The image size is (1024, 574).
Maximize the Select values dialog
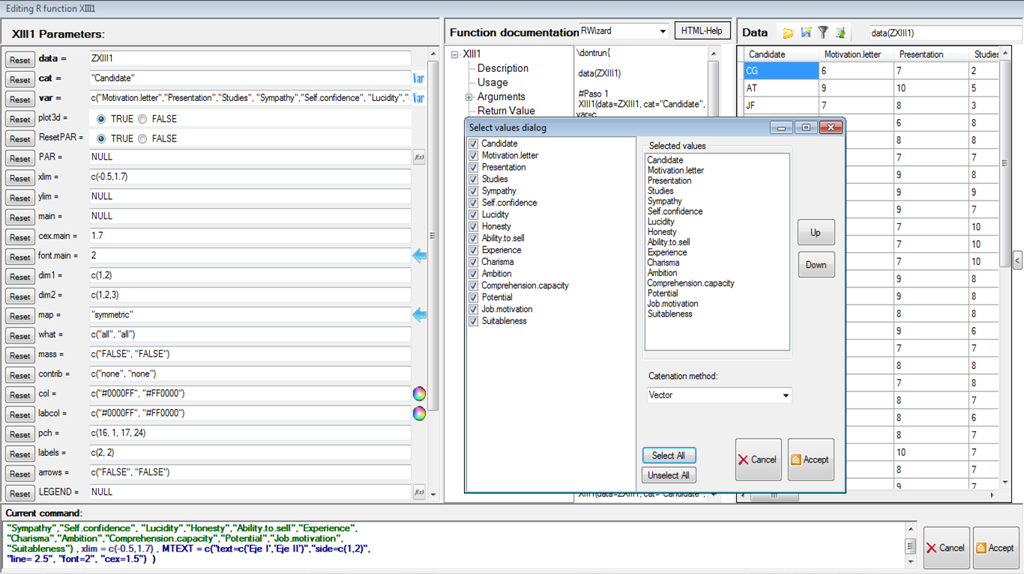pos(806,128)
